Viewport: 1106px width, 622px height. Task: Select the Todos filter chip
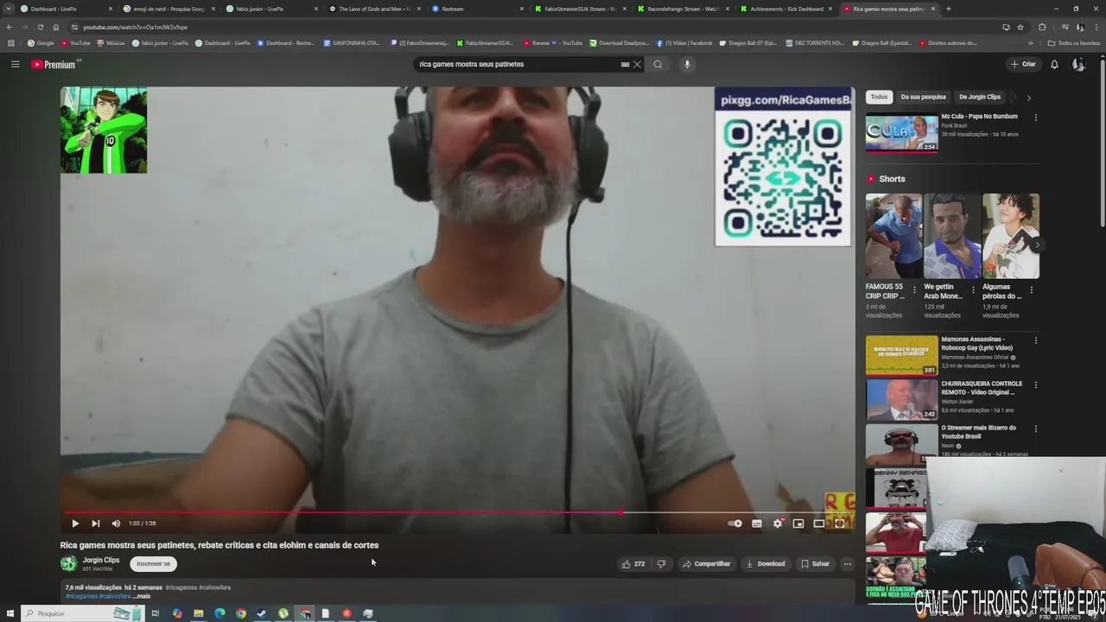click(x=879, y=97)
